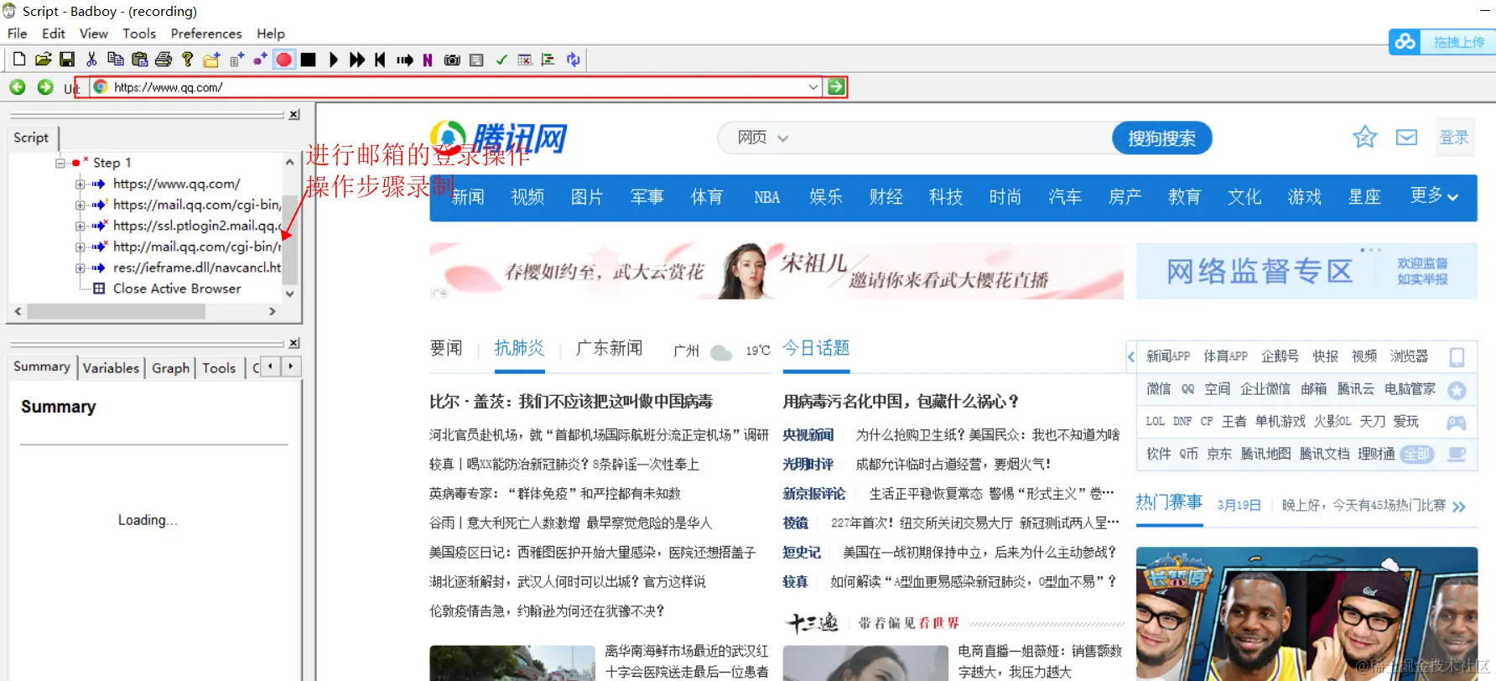Select the Script tab
1496x681 pixels.
[31, 138]
